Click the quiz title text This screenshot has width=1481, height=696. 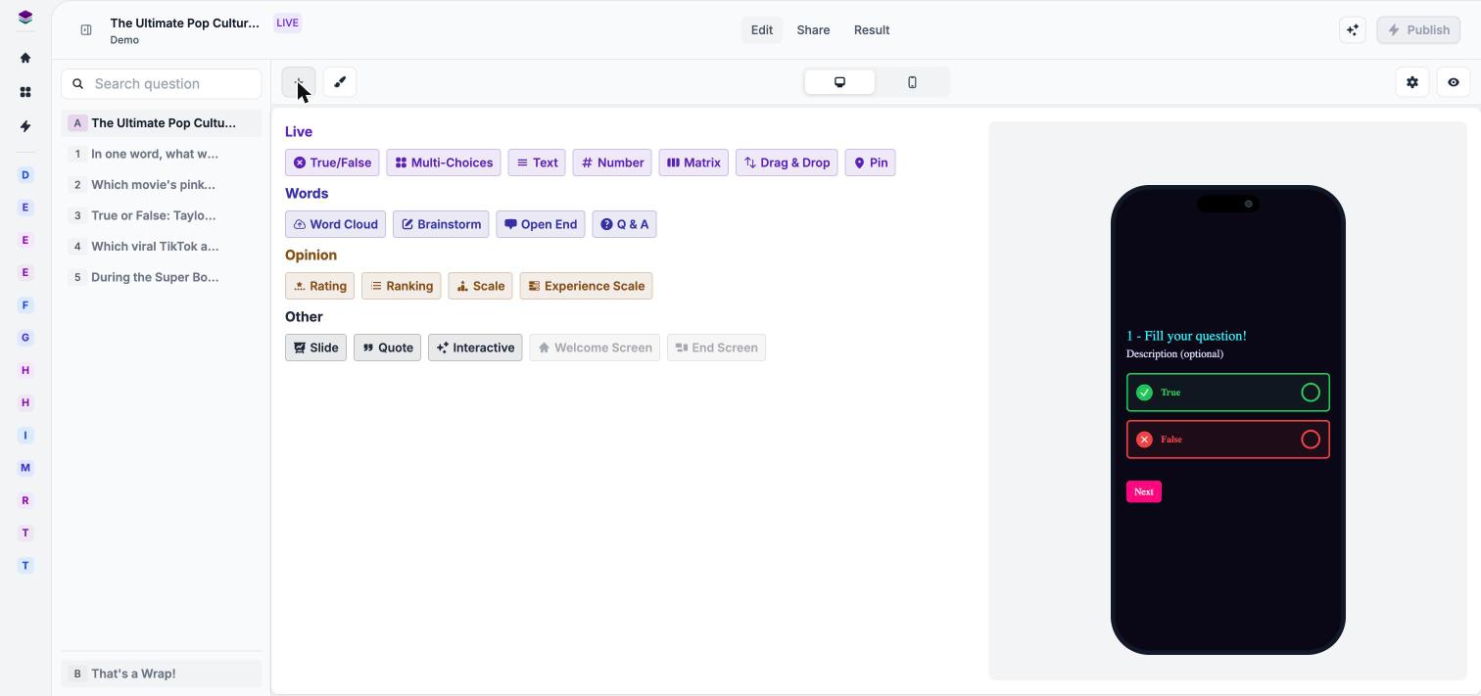pyautogui.click(x=185, y=23)
